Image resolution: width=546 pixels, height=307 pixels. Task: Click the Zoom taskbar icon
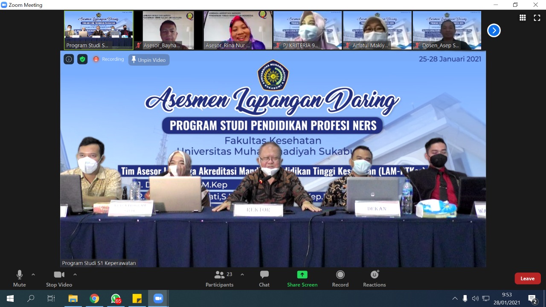click(x=158, y=298)
